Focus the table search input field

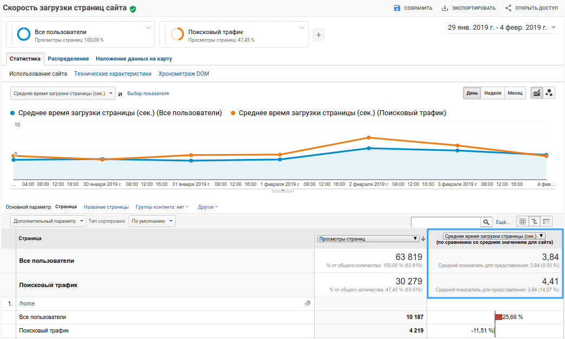click(x=446, y=222)
